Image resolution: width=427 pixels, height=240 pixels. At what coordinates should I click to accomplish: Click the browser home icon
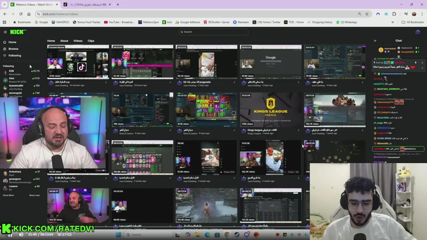coord(29,14)
